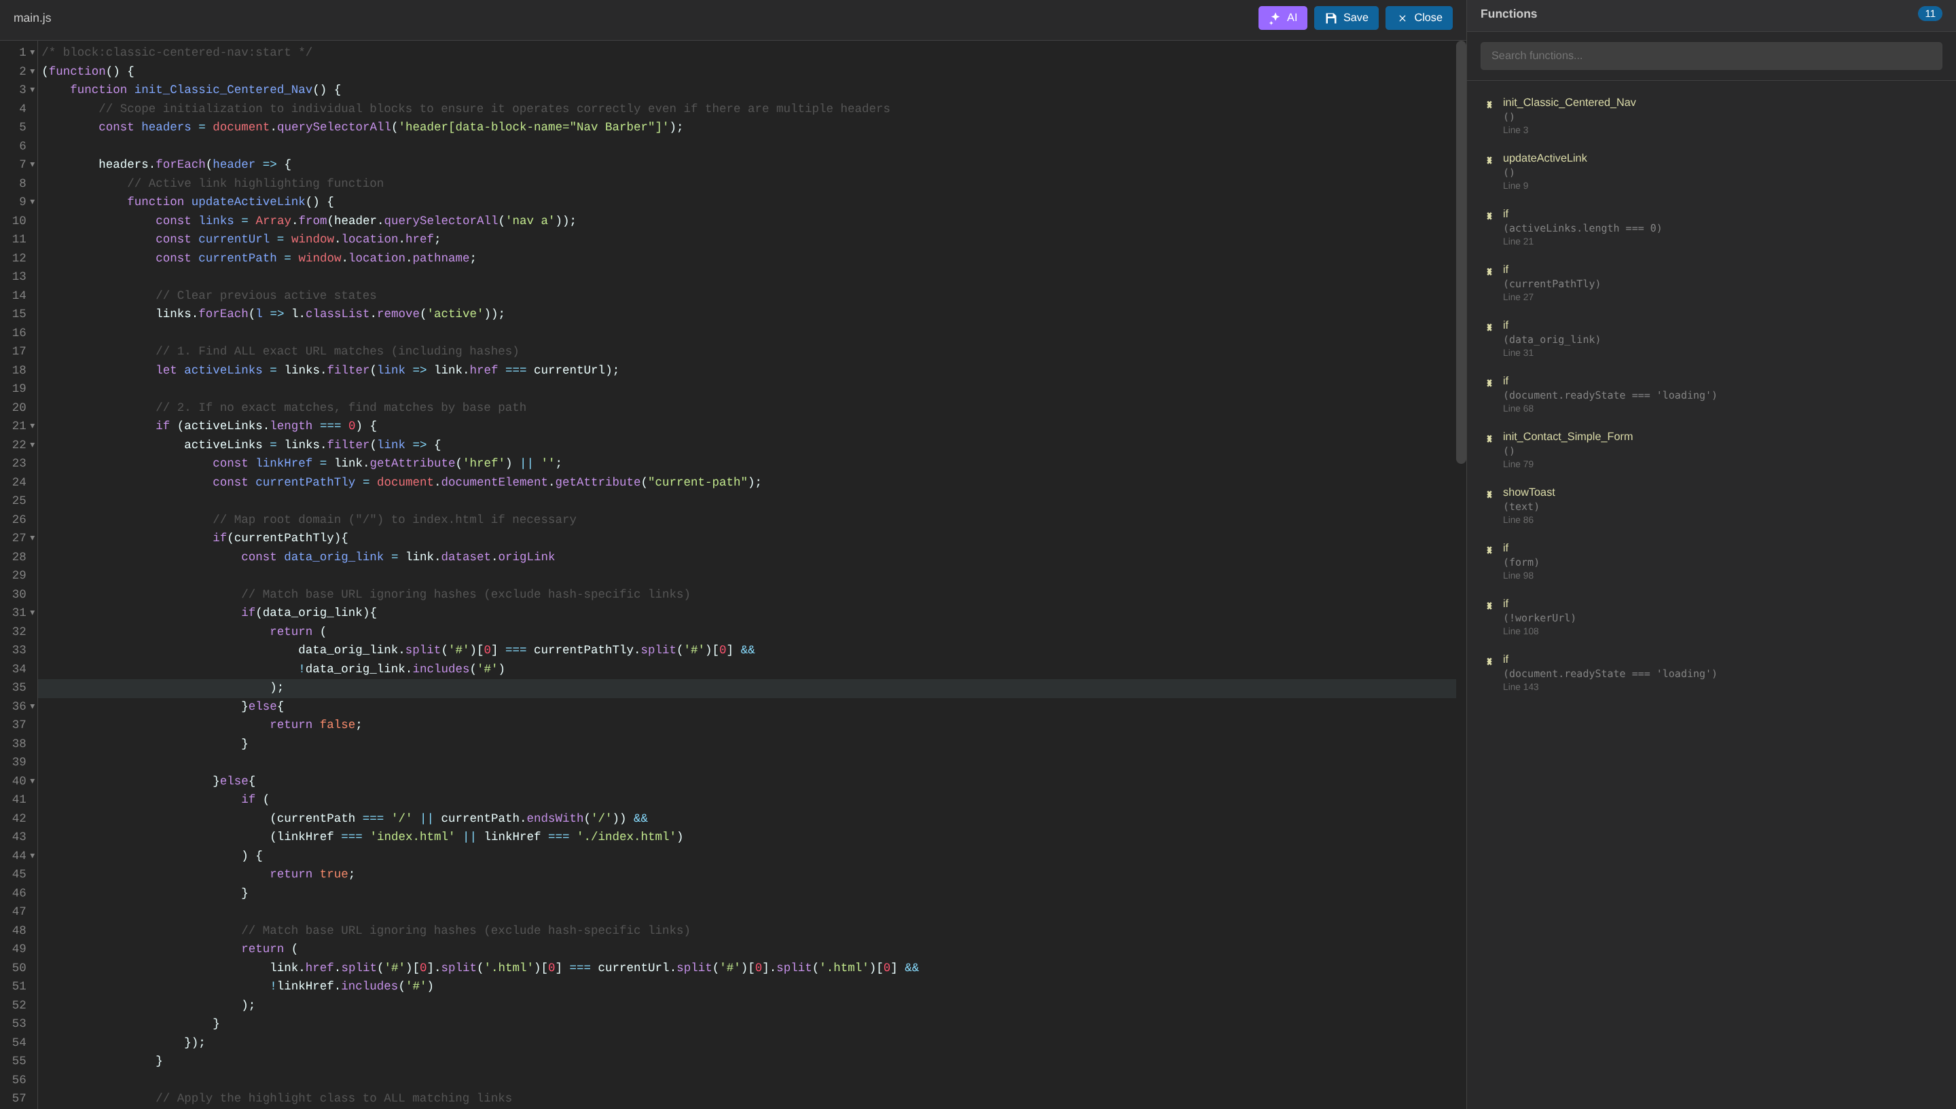Open the main.js file tab label
The height and width of the screenshot is (1109, 1956).
(32, 18)
